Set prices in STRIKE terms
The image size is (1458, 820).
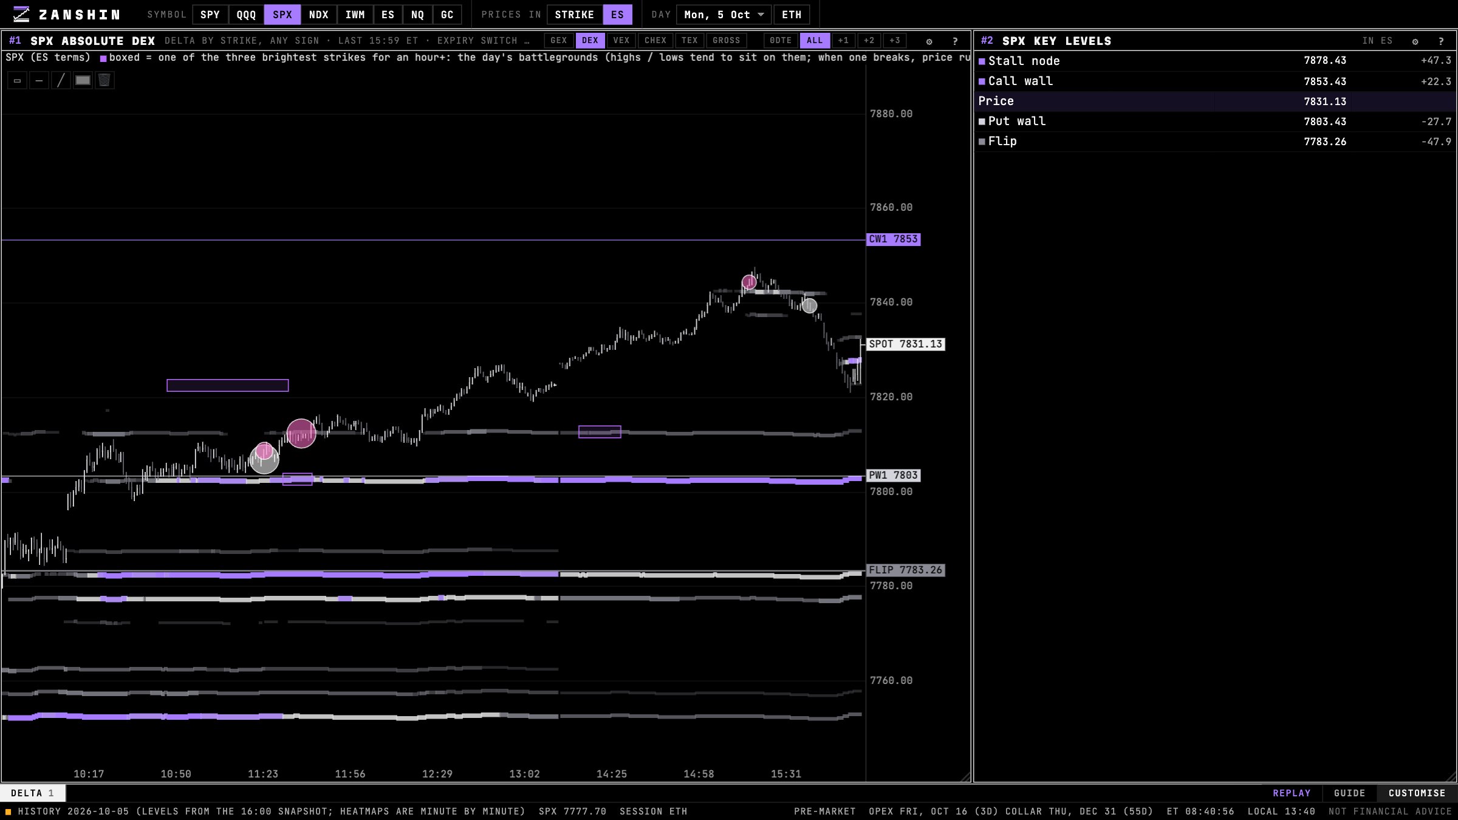[574, 15]
